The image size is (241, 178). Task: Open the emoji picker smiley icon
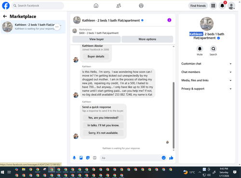point(163,158)
